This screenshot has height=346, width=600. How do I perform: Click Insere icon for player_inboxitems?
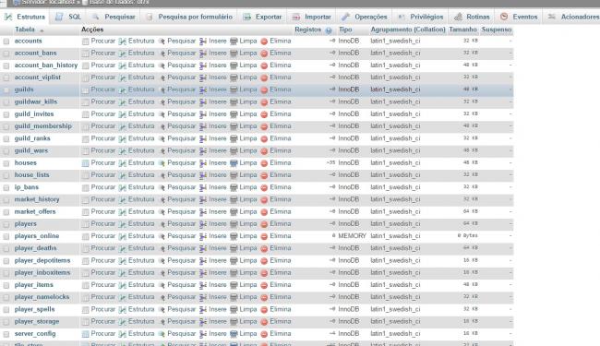(203, 273)
